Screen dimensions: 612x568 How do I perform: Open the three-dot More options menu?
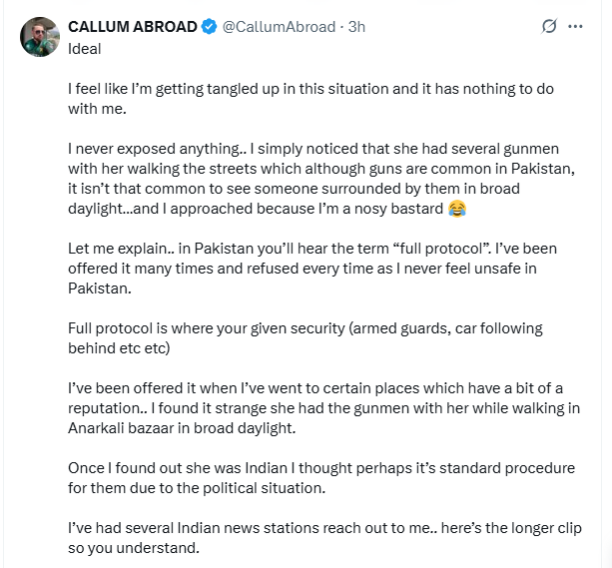point(575,27)
